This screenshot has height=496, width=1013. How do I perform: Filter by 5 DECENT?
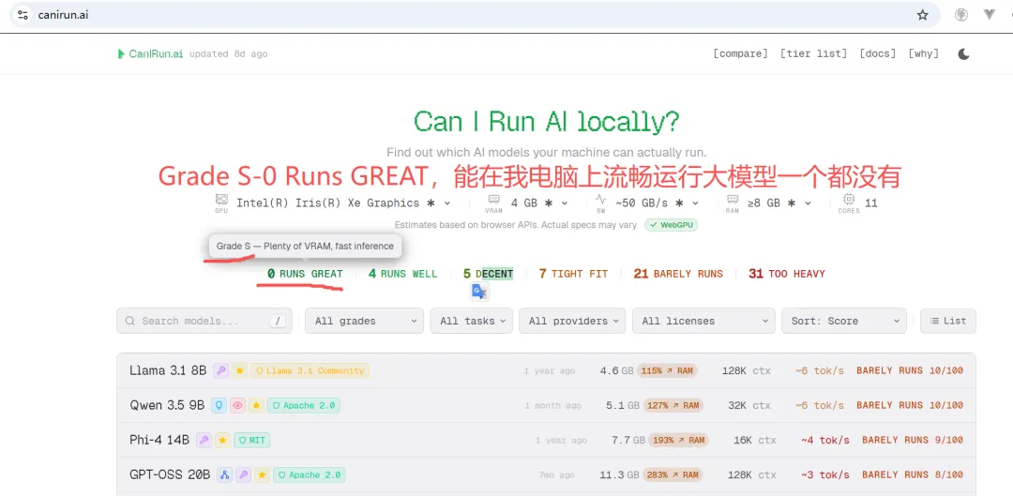488,274
